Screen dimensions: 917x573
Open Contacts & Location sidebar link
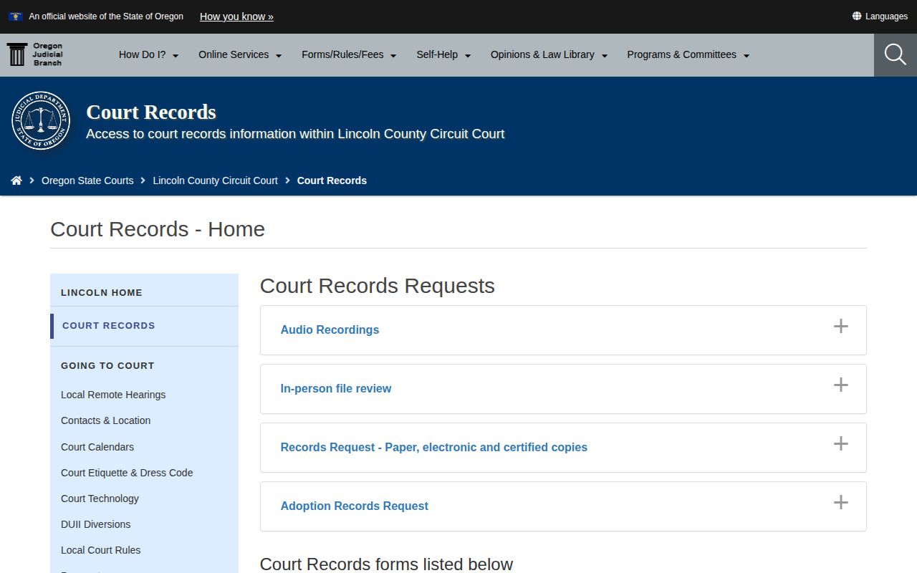point(105,420)
